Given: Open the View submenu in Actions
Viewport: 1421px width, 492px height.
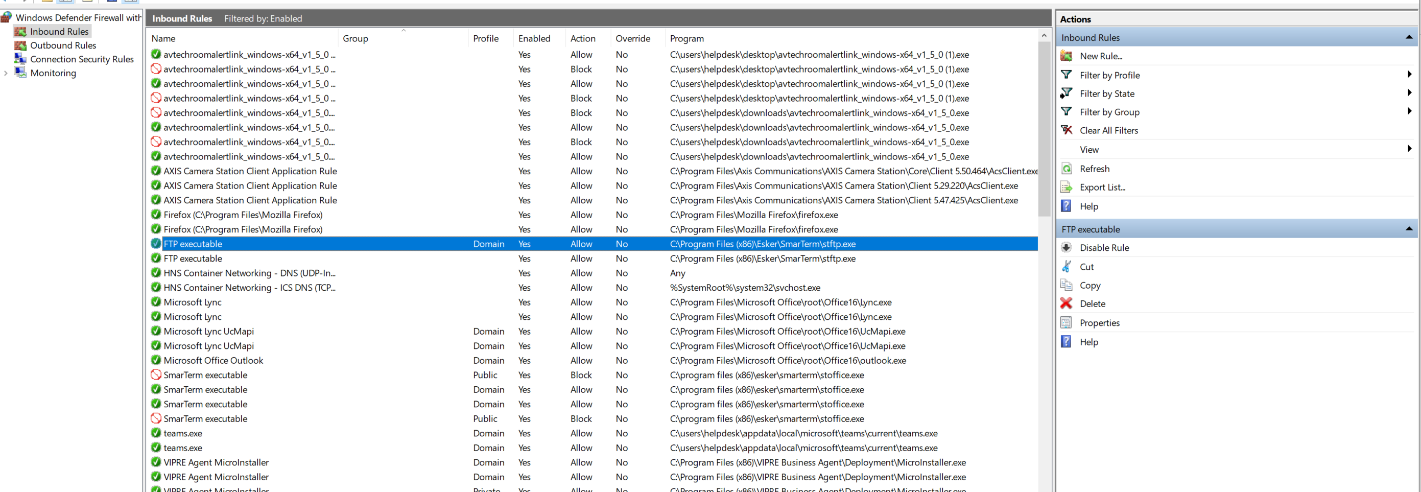Looking at the screenshot, I should pyautogui.click(x=1409, y=149).
